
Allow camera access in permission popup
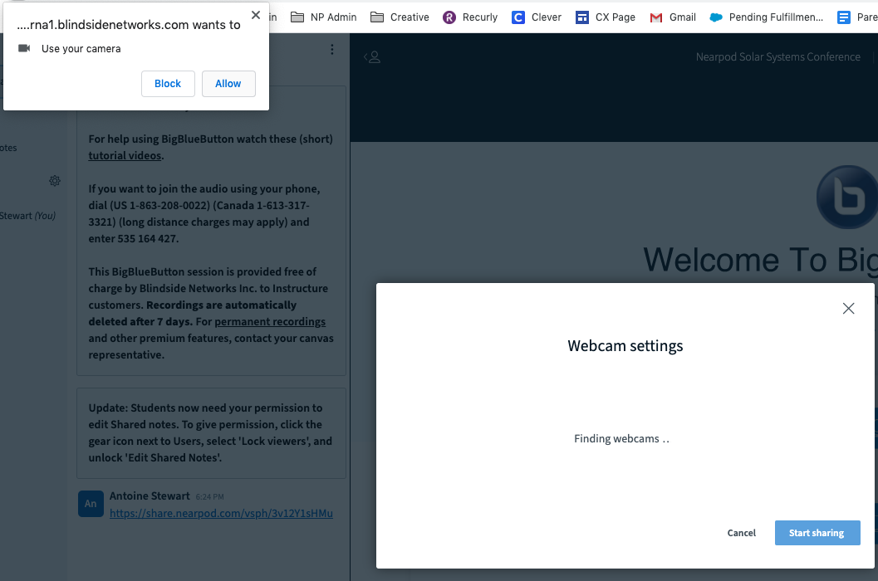pyautogui.click(x=228, y=84)
